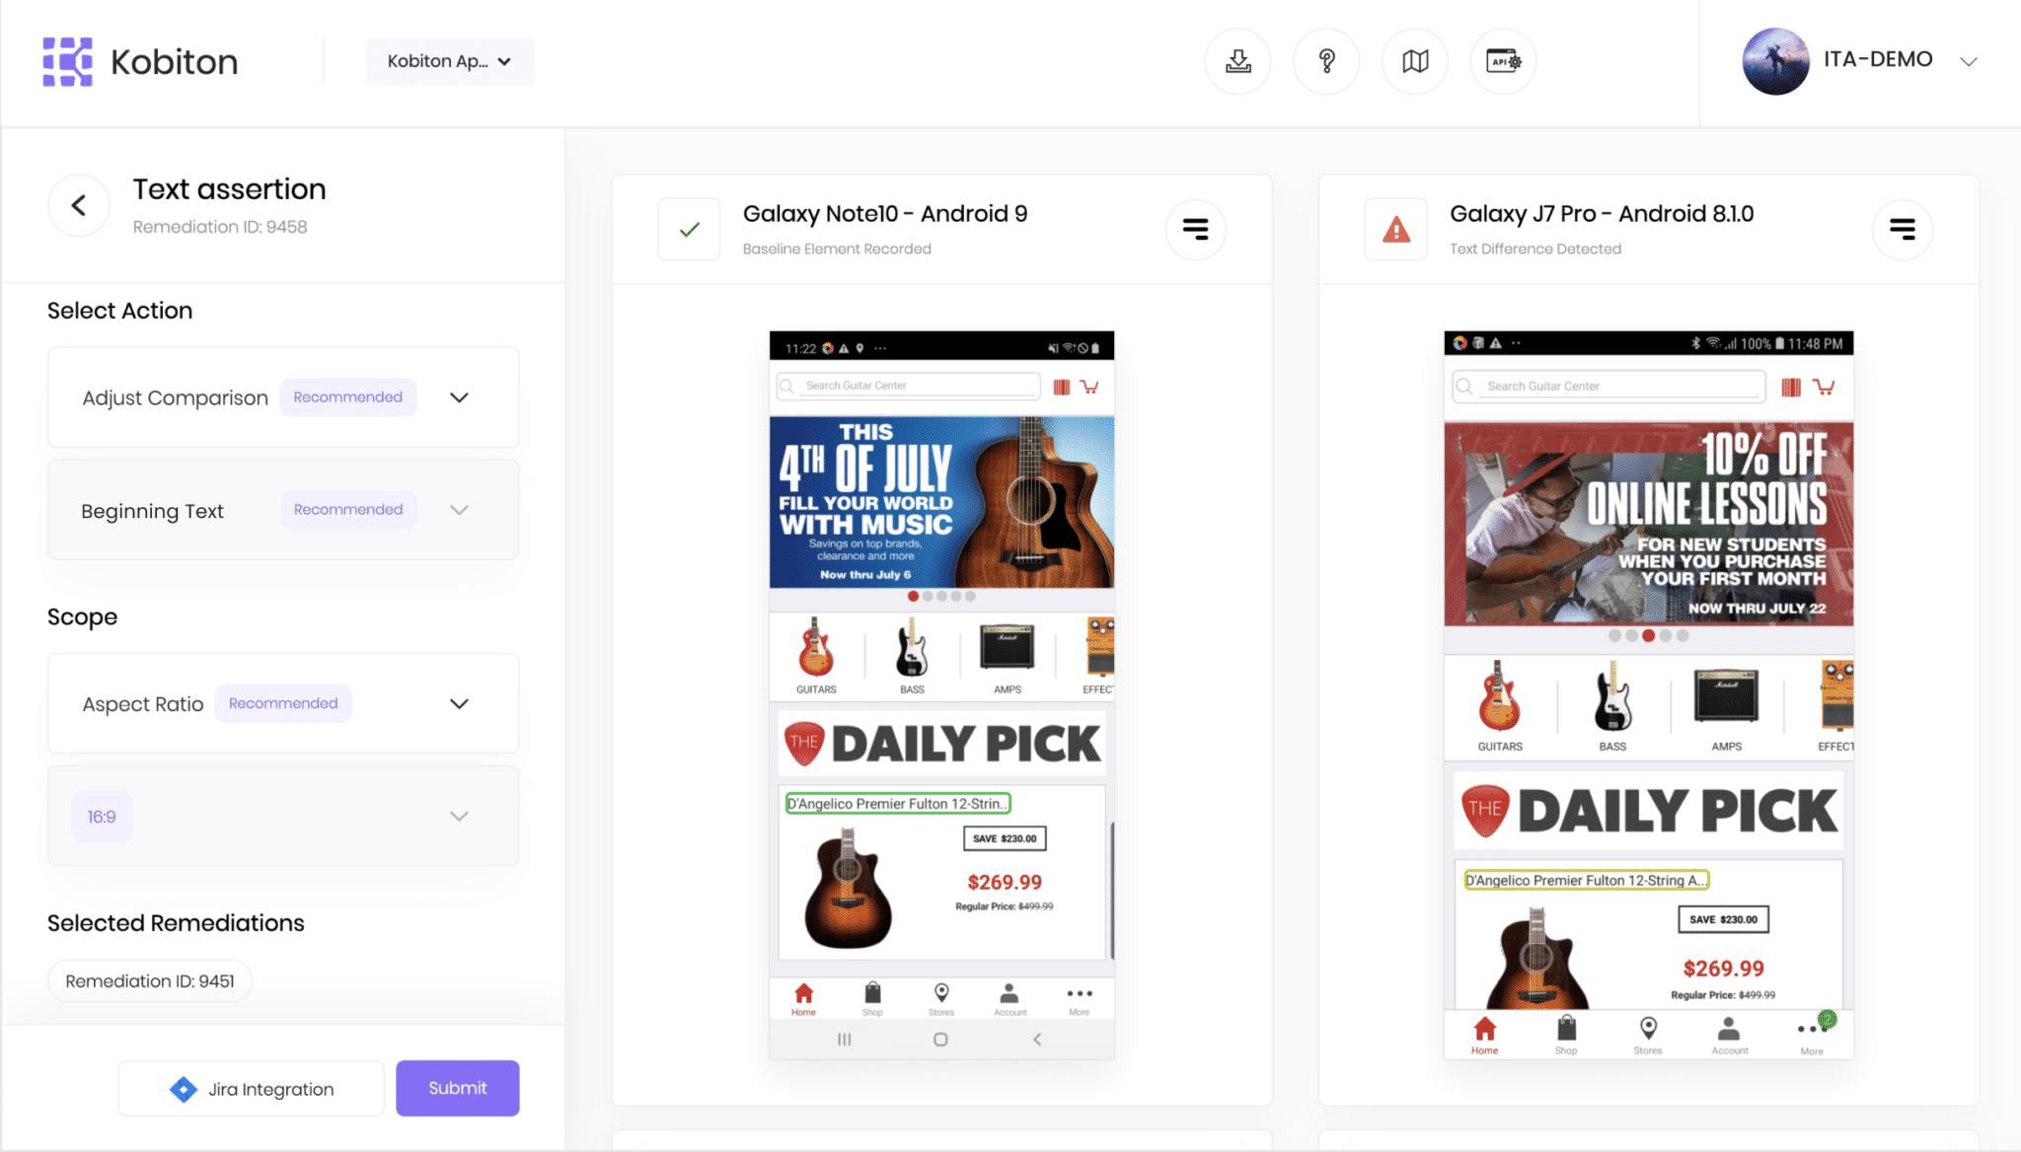This screenshot has width=2021, height=1152.
Task: Click the download icon in the toolbar
Action: click(x=1239, y=61)
